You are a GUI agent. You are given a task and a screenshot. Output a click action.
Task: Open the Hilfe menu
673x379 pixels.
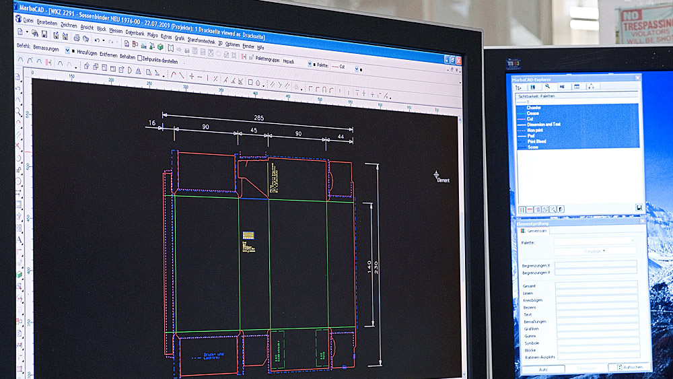coord(260,48)
